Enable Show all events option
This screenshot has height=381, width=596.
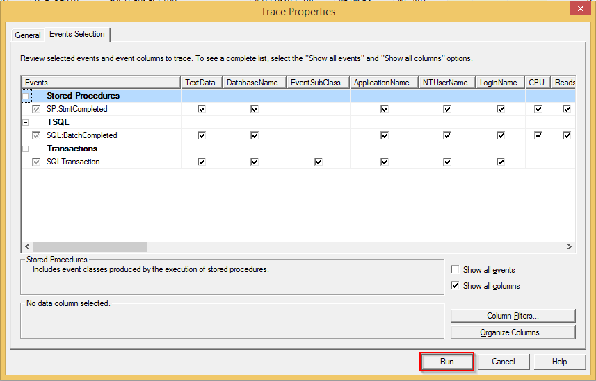click(x=455, y=270)
